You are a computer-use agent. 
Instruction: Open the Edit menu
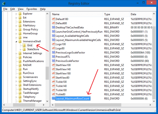tap(12, 9)
